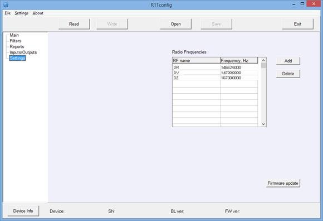The height and width of the screenshot is (221, 323).
Task: Click the Firmware update button
Action: click(283, 183)
